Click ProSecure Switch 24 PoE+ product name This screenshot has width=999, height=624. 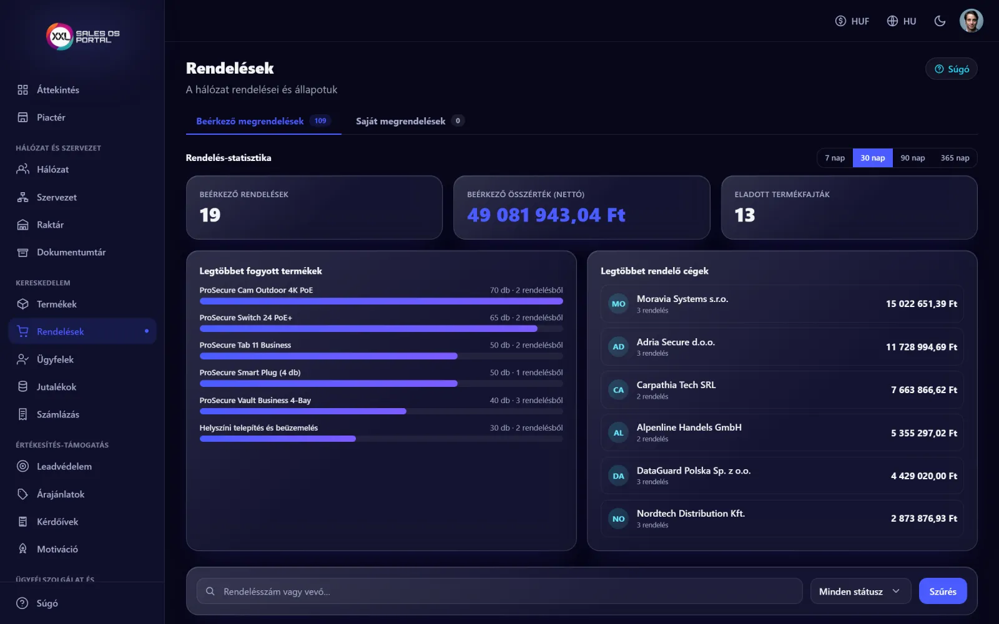(245, 318)
